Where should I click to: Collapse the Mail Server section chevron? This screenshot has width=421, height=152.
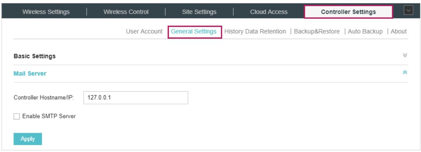tap(405, 73)
